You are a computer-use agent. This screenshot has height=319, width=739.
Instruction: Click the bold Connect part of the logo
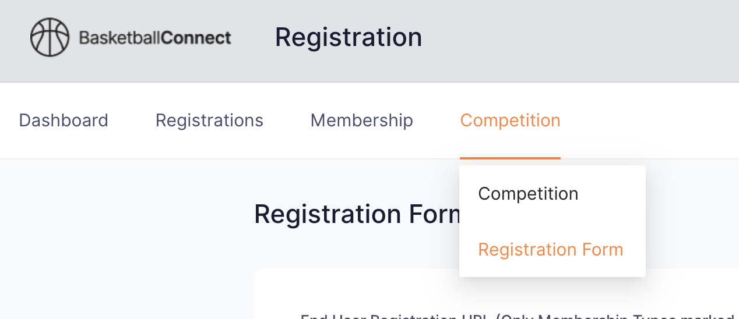tap(196, 38)
